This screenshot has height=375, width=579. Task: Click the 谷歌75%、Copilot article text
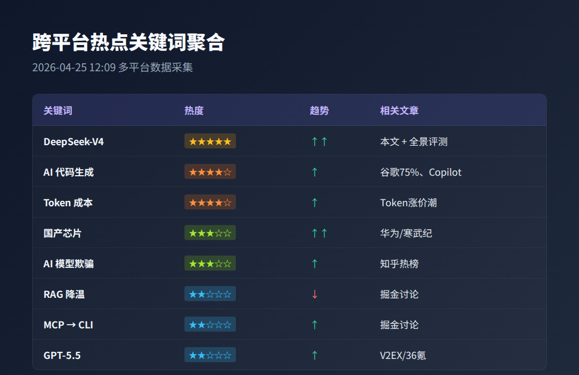(421, 172)
